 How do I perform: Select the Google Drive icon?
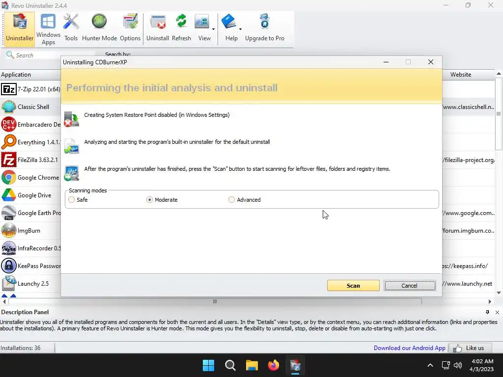tap(9, 195)
